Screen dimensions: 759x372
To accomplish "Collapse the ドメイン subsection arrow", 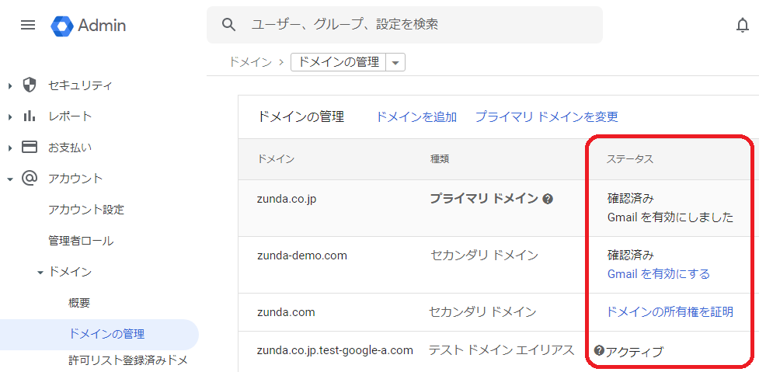I will click(41, 273).
